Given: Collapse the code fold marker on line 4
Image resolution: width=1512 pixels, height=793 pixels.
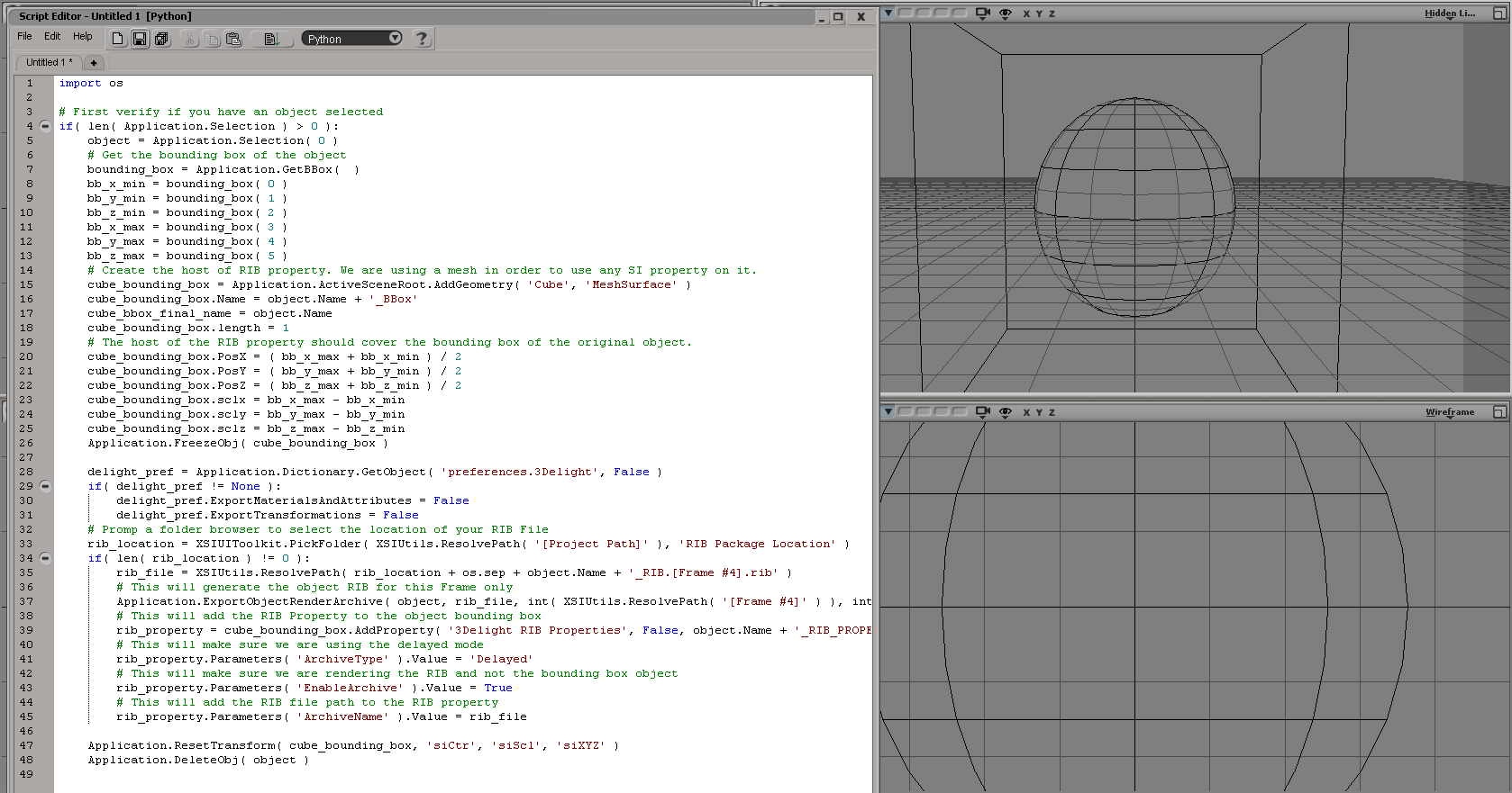Looking at the screenshot, I should click(45, 126).
